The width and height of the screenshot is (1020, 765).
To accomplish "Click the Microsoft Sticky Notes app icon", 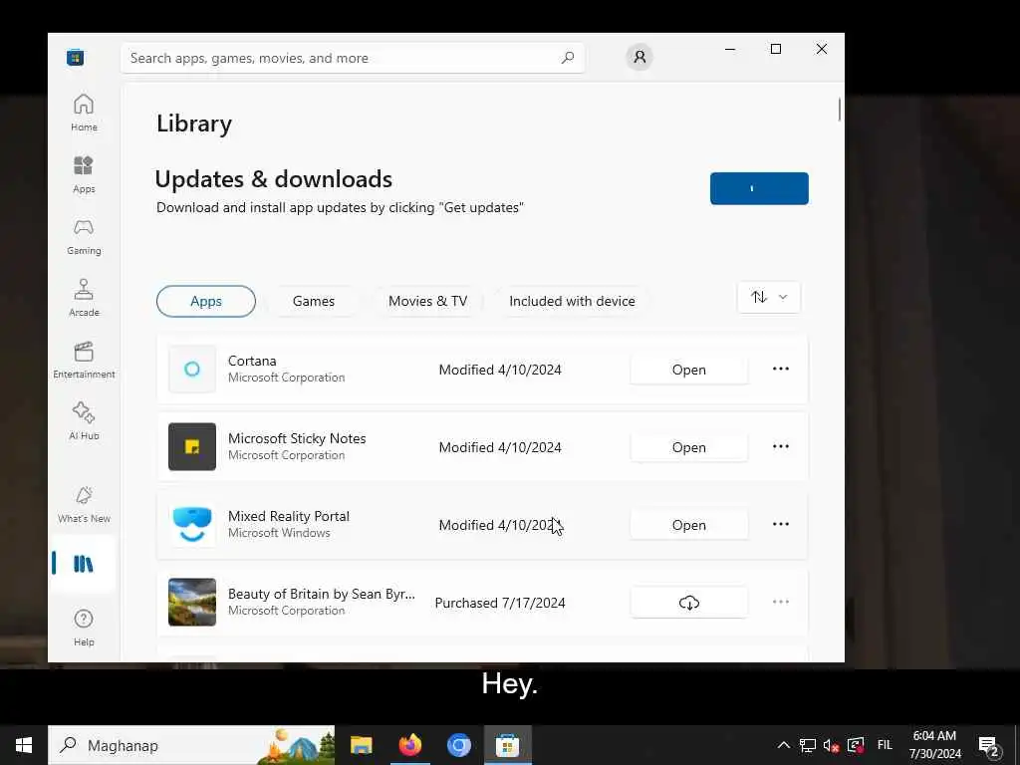I will tap(192, 446).
